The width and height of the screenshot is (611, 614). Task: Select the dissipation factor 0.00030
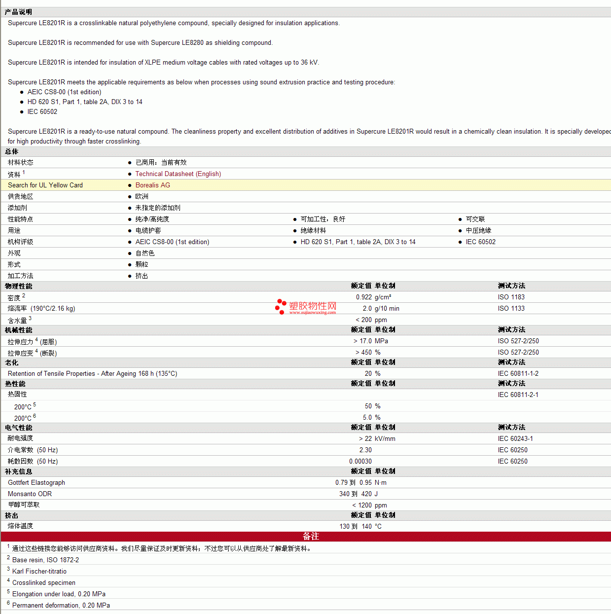click(360, 461)
